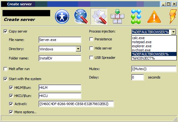Choose %NOINJECT% from the injection list

coord(154,58)
